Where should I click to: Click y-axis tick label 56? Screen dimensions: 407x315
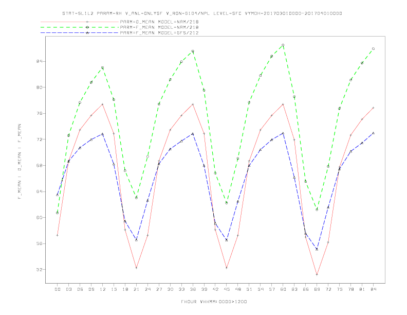coord(39,243)
